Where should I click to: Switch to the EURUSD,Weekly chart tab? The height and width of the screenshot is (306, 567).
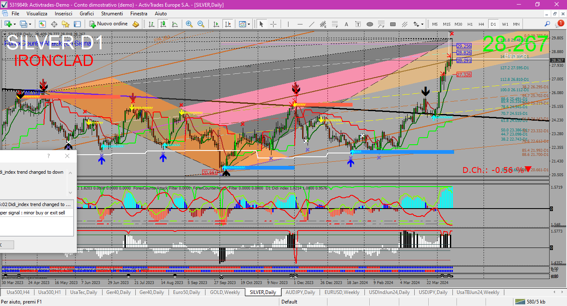tap(342, 292)
